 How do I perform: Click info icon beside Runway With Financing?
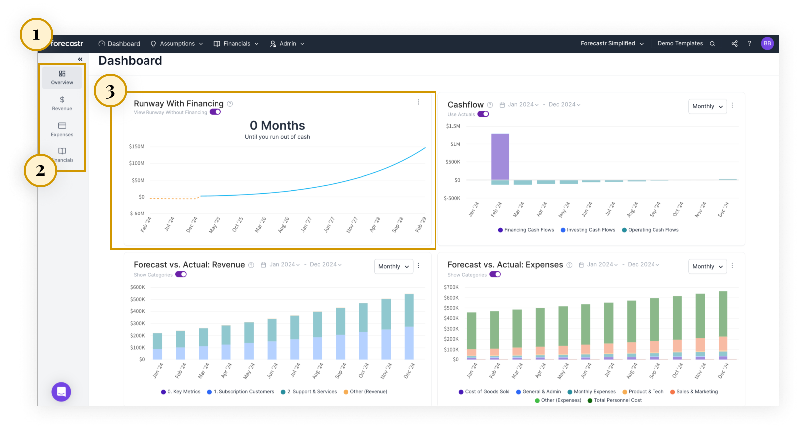(x=230, y=104)
